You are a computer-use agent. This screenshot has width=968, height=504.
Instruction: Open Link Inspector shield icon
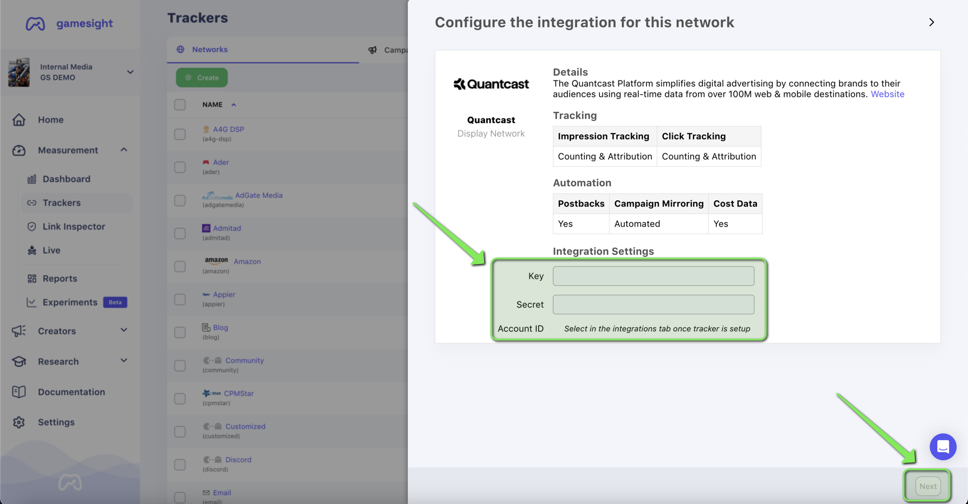[x=32, y=227]
